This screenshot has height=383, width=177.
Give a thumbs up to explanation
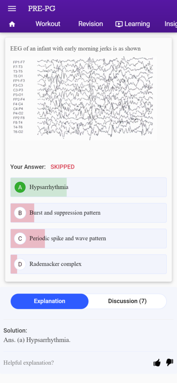click(157, 363)
